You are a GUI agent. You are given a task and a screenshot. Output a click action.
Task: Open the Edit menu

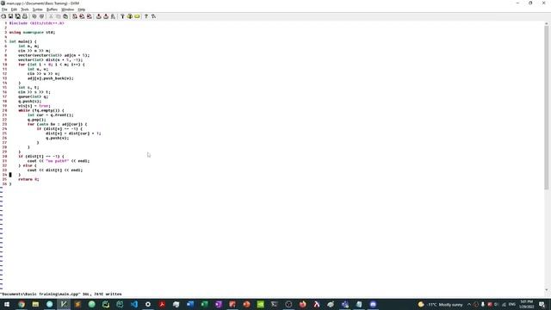(x=14, y=9)
